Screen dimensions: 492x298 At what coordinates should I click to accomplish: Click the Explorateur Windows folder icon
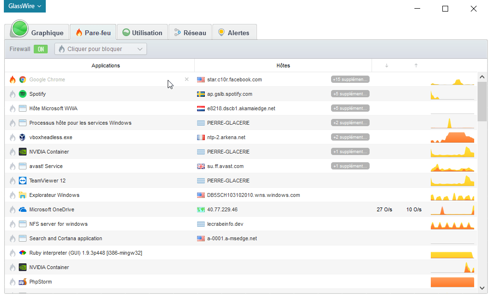23,195
